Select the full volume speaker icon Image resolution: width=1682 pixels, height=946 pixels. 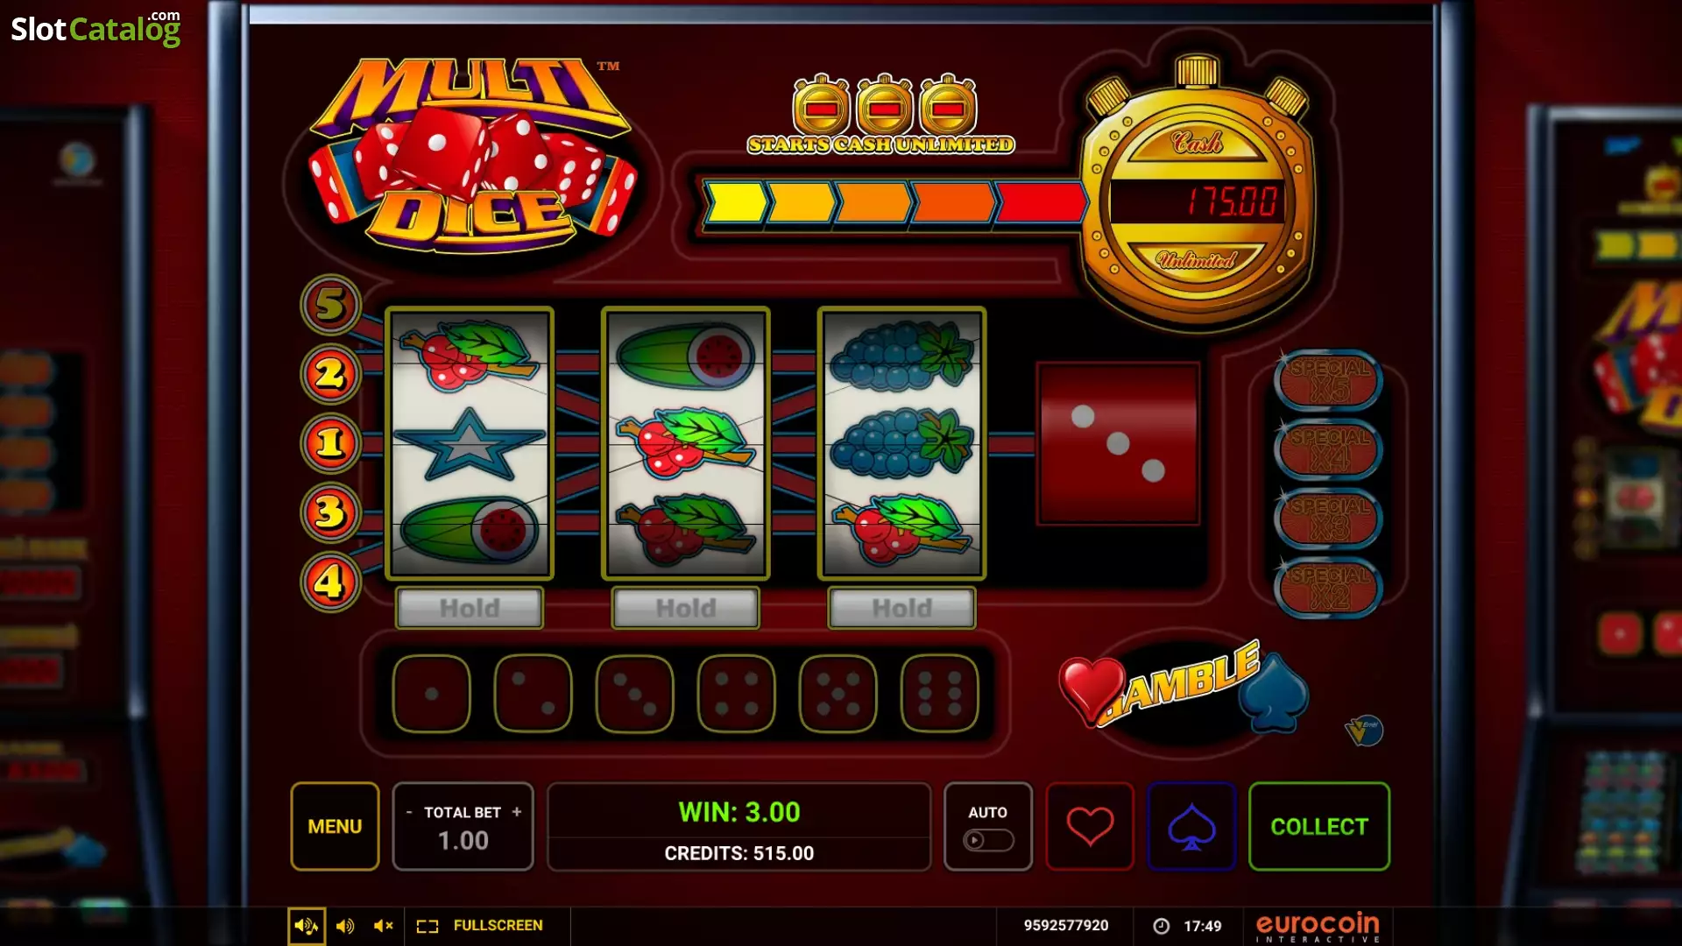[307, 926]
